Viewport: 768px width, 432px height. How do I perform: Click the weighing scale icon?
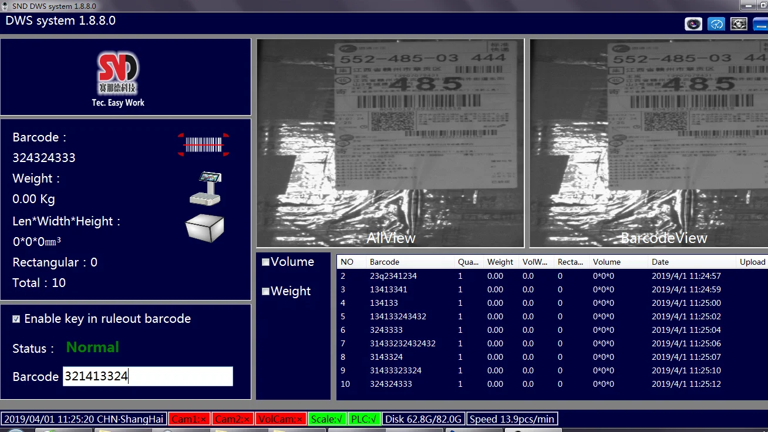coord(205,188)
